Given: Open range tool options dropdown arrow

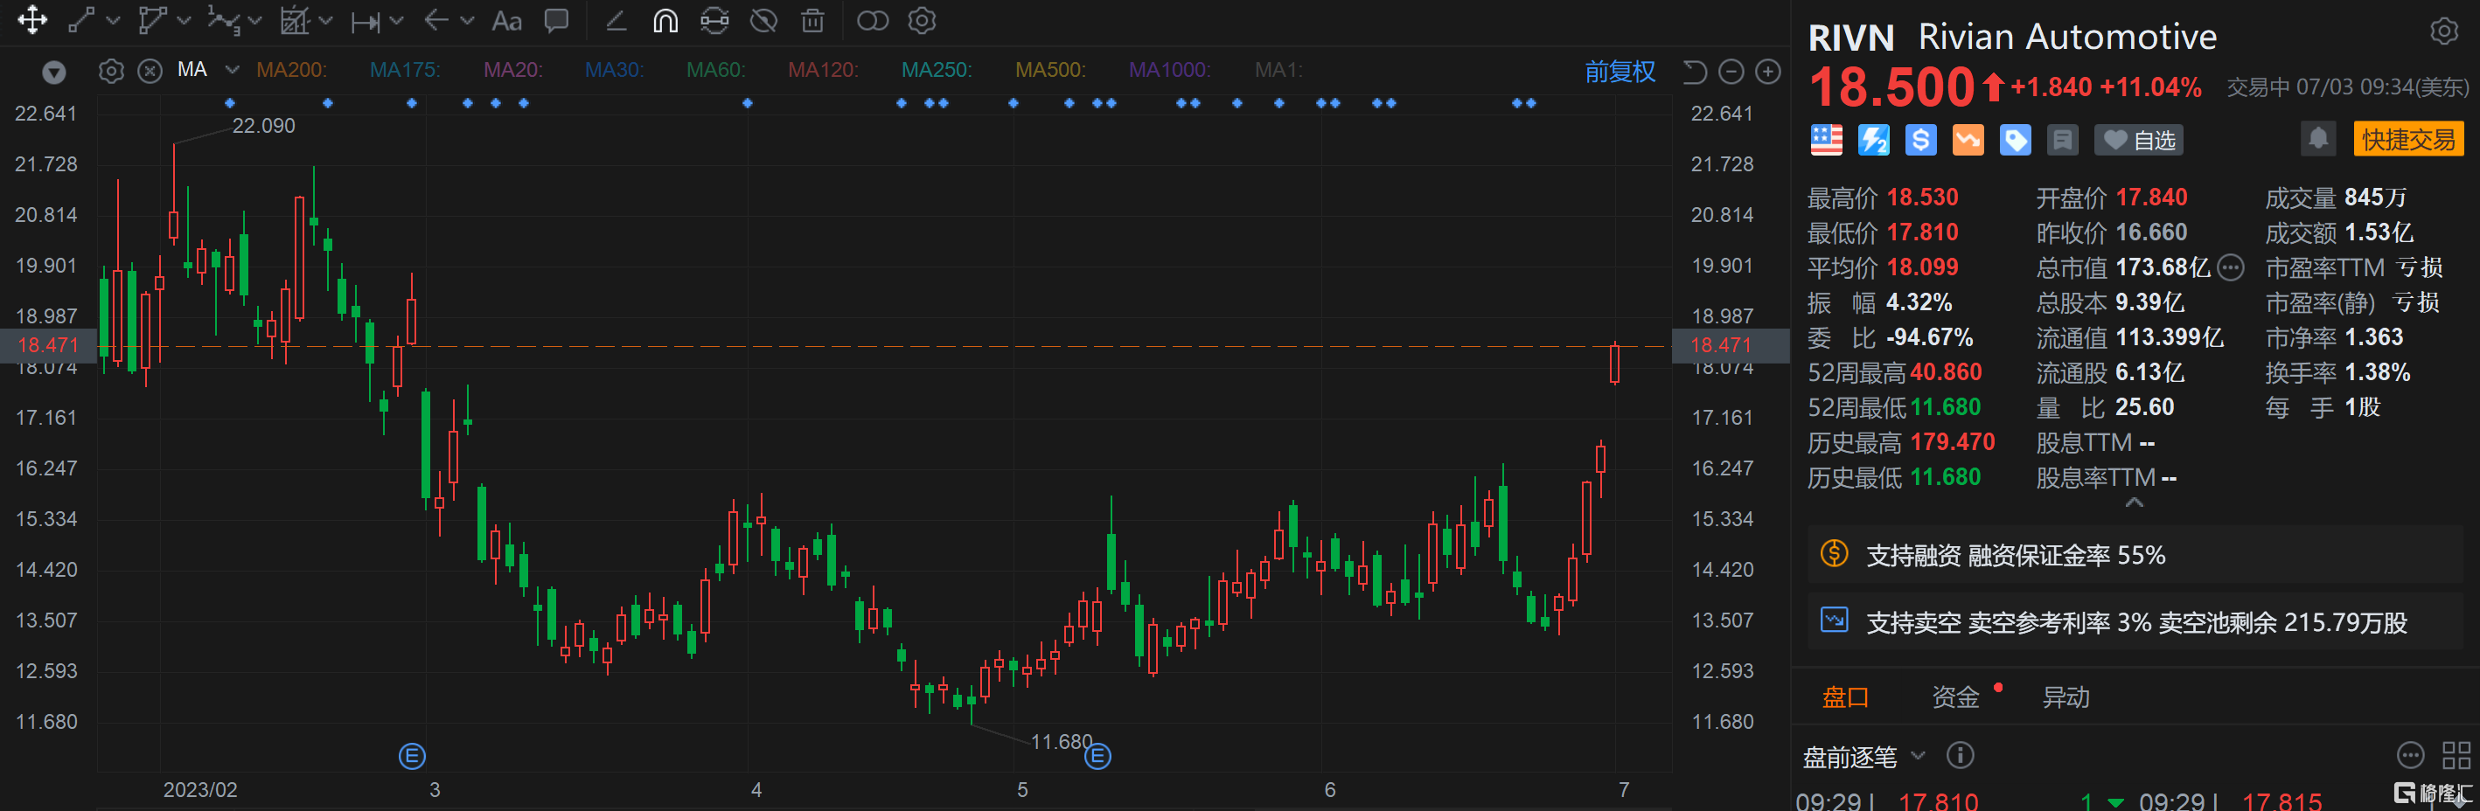Looking at the screenshot, I should point(397,20).
